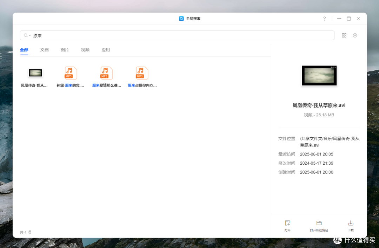Click last access time 2025-06-01 20:05
Screen dimensions: 379x248
pyautogui.click(x=317, y=154)
